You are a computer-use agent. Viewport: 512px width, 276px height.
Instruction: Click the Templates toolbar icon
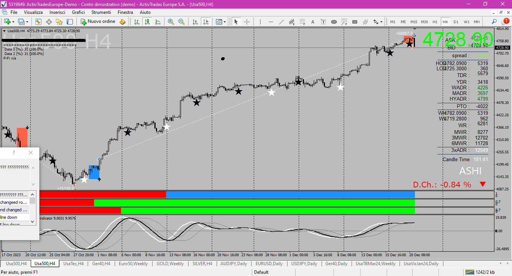click(219, 22)
